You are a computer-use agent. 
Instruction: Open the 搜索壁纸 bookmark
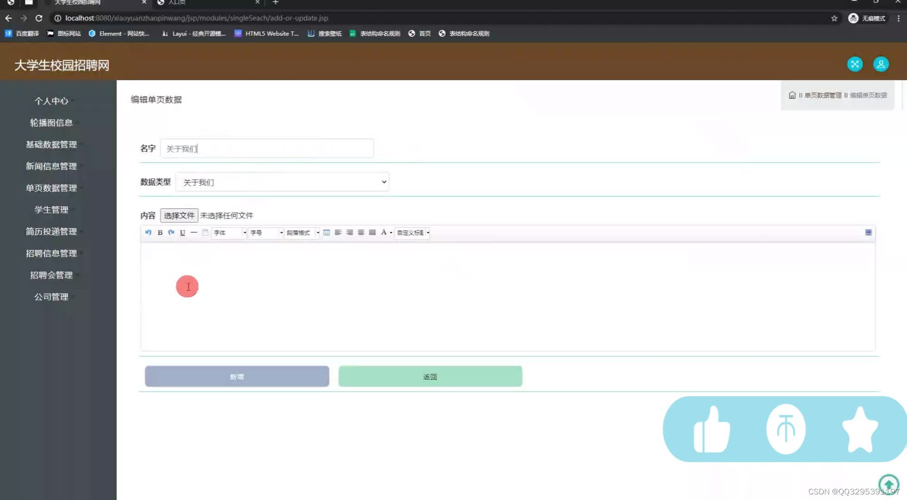(325, 33)
